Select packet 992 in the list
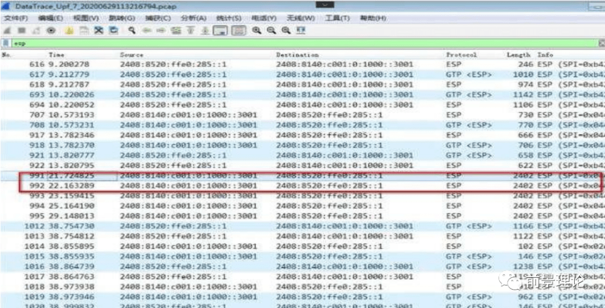 224,186
